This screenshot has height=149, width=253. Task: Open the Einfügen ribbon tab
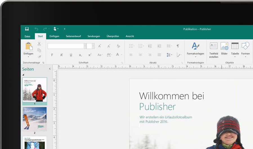pyautogui.click(x=54, y=36)
